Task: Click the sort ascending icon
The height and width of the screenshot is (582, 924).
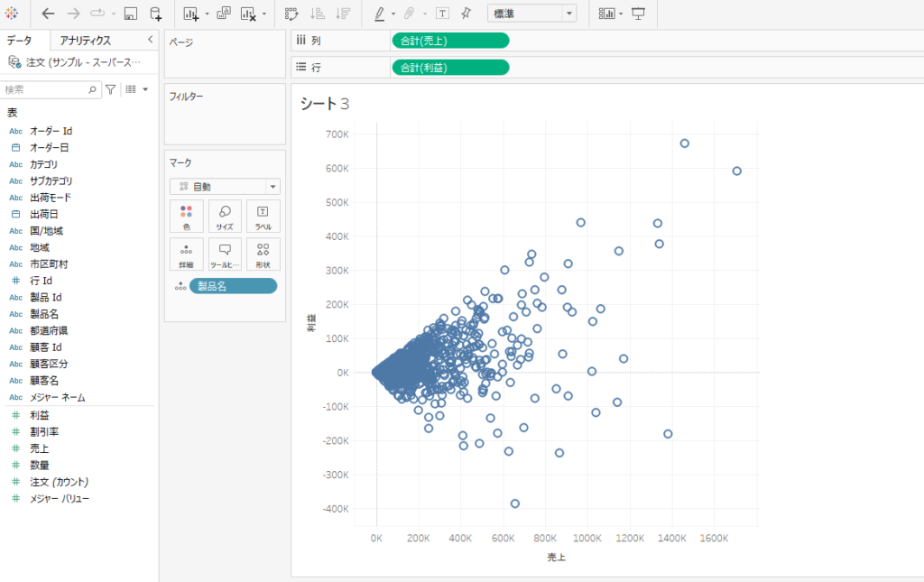Action: tap(316, 14)
